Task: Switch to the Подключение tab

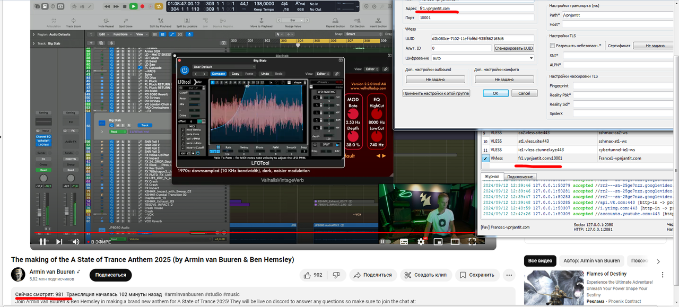Action: click(519, 177)
